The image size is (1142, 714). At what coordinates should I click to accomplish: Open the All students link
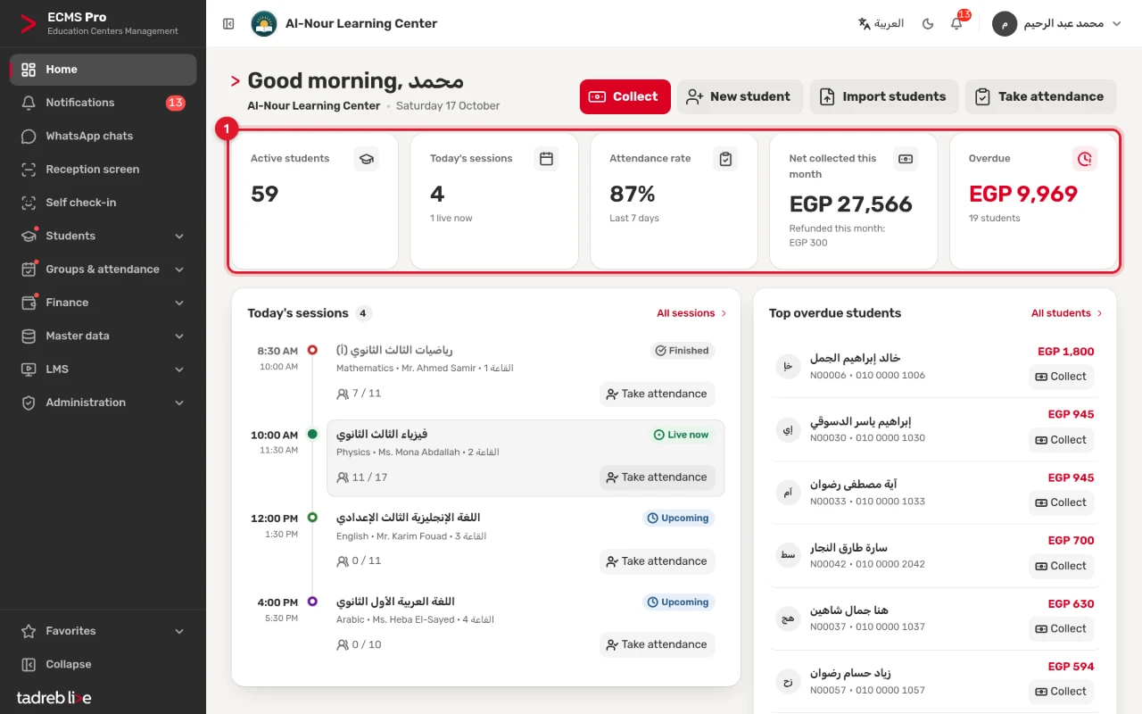click(x=1067, y=313)
